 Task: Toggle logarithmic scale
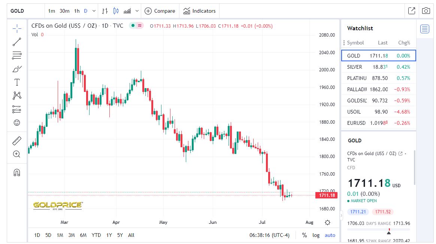[x=316, y=235]
